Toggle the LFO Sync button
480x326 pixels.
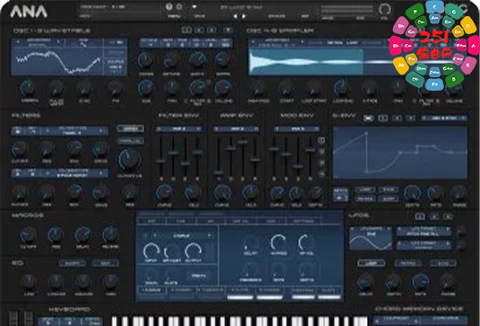[x=443, y=263]
